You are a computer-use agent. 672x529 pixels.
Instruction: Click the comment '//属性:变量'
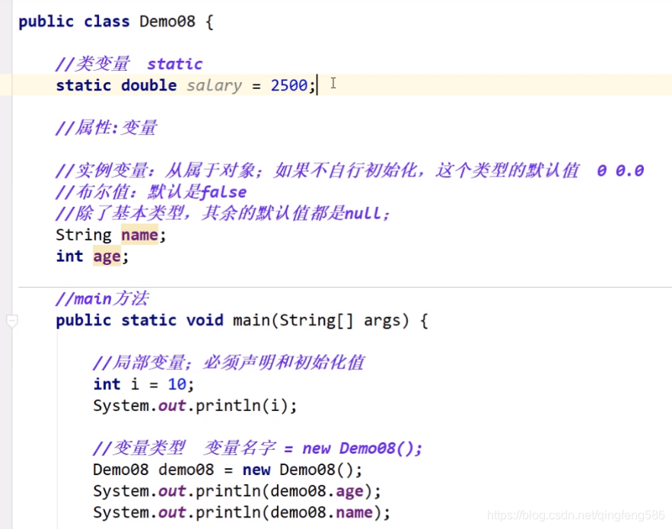107,128
